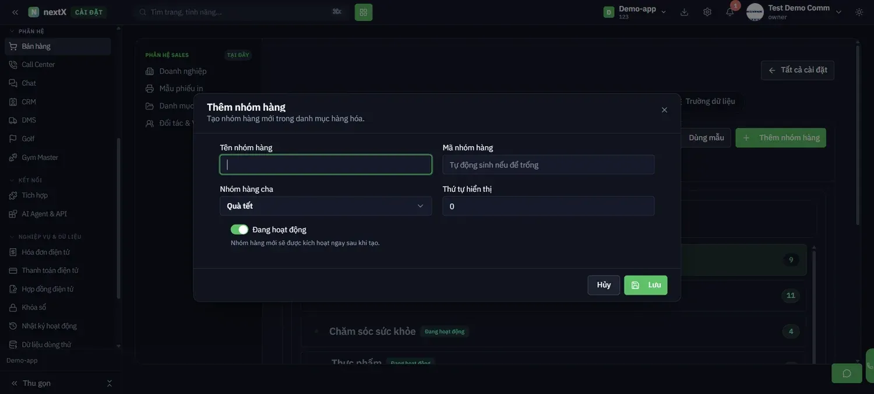Click the Tên nhóm hàng input field
The image size is (874, 394).
326,164
